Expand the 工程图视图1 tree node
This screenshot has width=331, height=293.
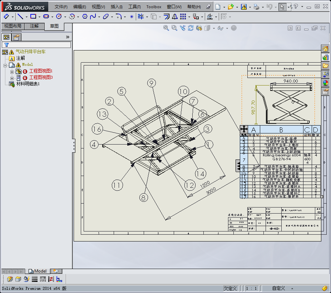pyautogui.click(x=12, y=72)
